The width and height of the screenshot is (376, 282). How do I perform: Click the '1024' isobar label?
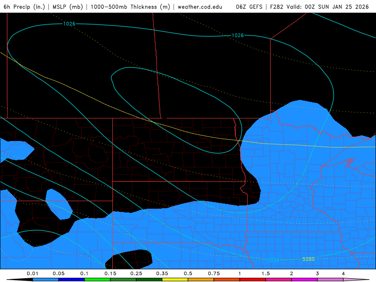pos(273,260)
